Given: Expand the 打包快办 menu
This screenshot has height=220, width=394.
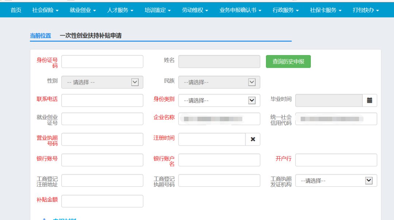Looking at the screenshot, I should tap(366, 10).
